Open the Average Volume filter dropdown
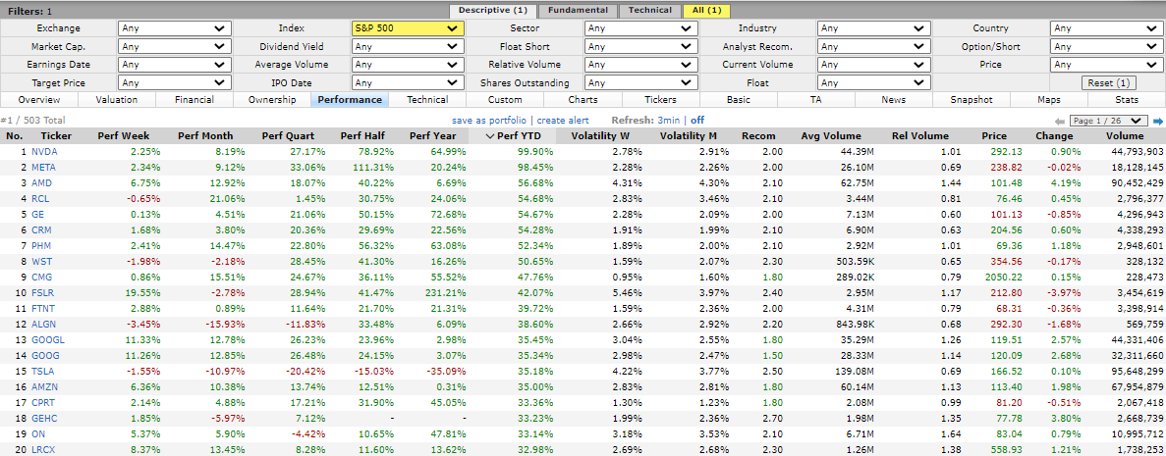The image size is (1166, 456). [408, 65]
